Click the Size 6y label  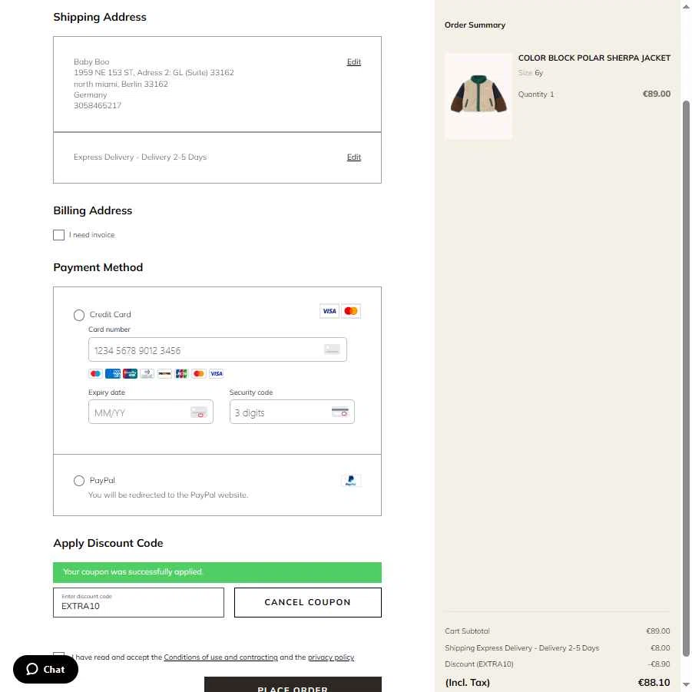[531, 73]
